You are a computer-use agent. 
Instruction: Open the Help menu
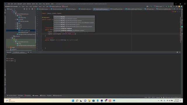[52, 4]
